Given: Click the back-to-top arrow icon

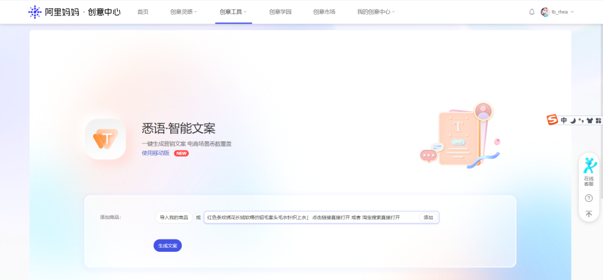Looking at the screenshot, I should pos(588,214).
